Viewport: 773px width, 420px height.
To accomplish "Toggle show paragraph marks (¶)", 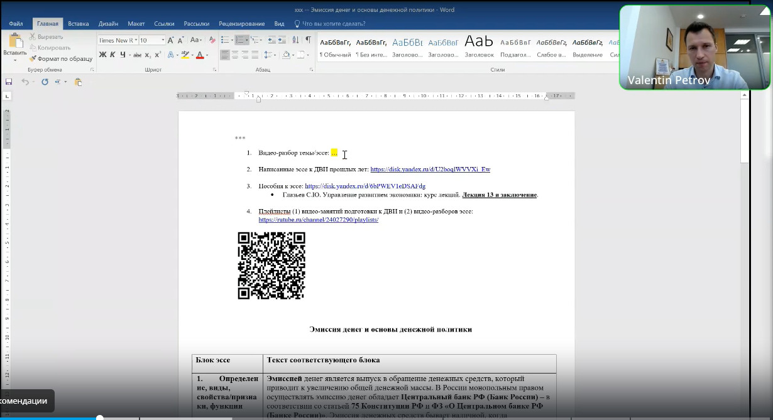I will coord(308,40).
